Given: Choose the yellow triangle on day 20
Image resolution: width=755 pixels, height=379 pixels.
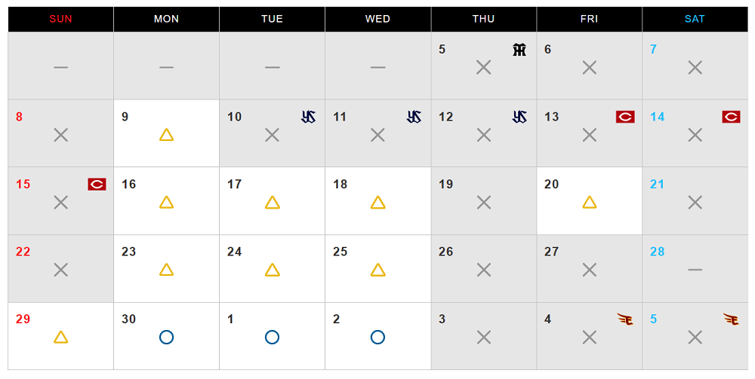Looking at the screenshot, I should 590,202.
